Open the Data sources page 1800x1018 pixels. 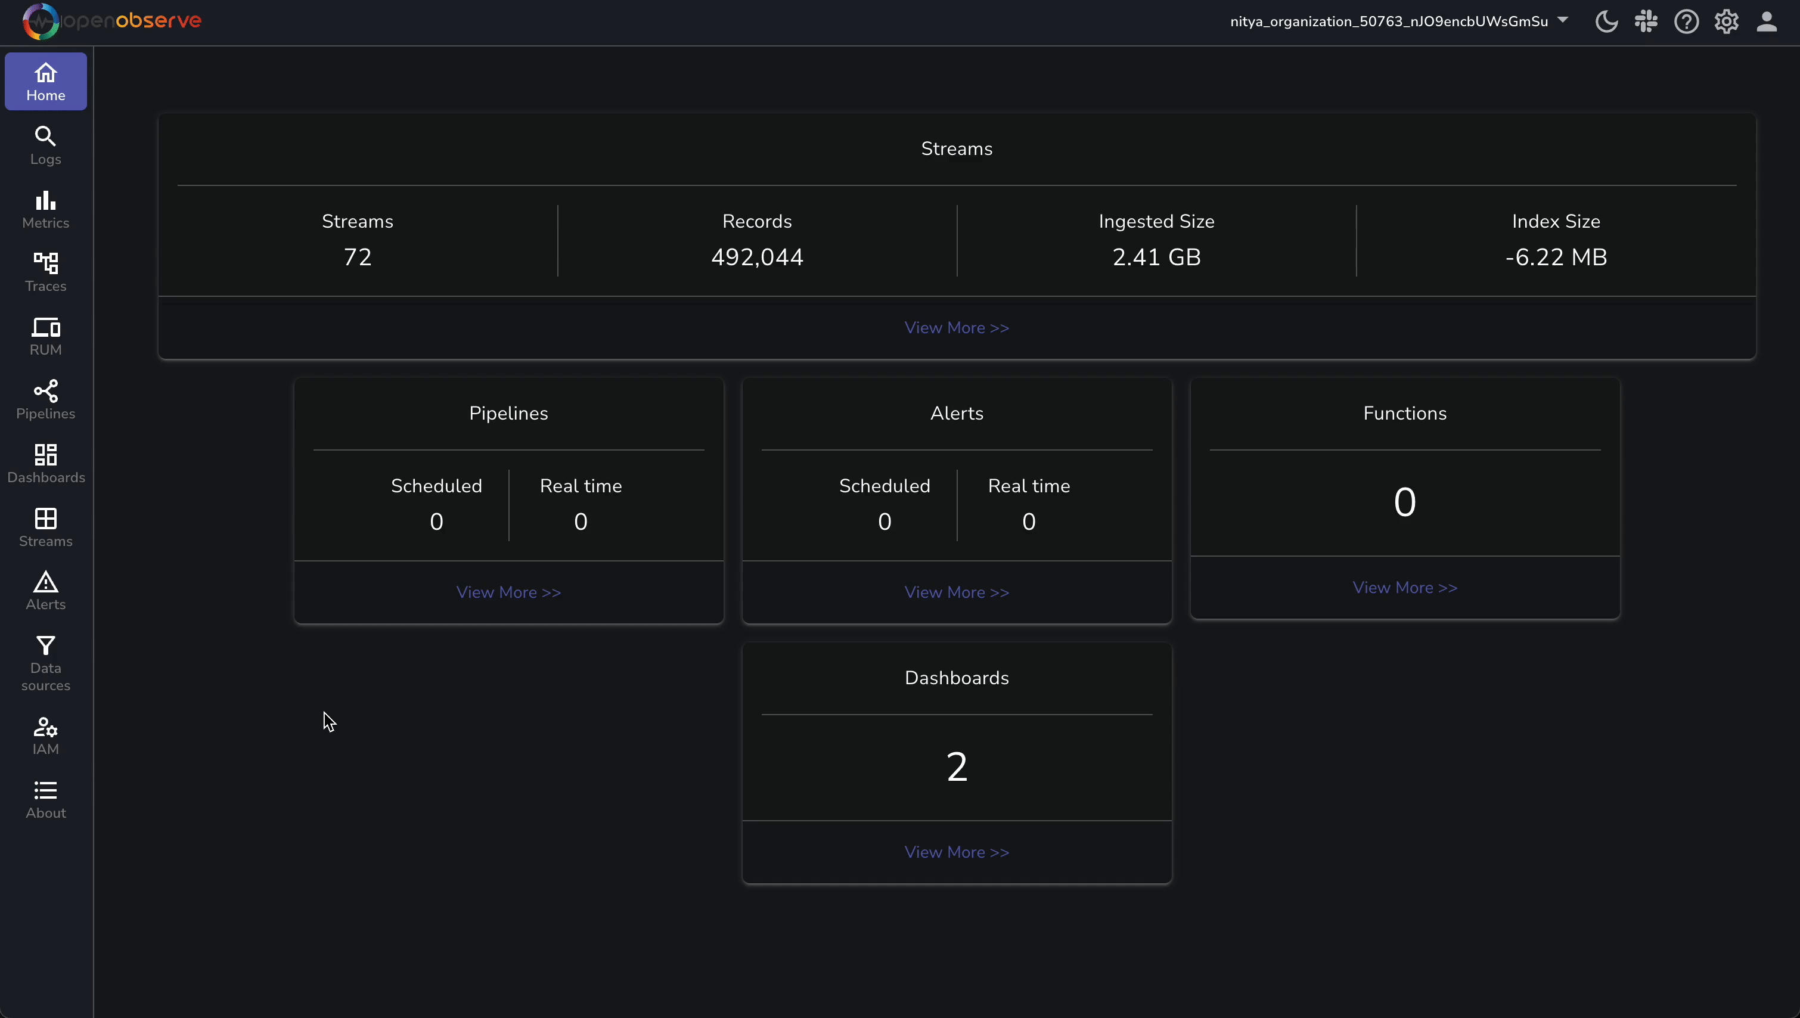(45, 663)
